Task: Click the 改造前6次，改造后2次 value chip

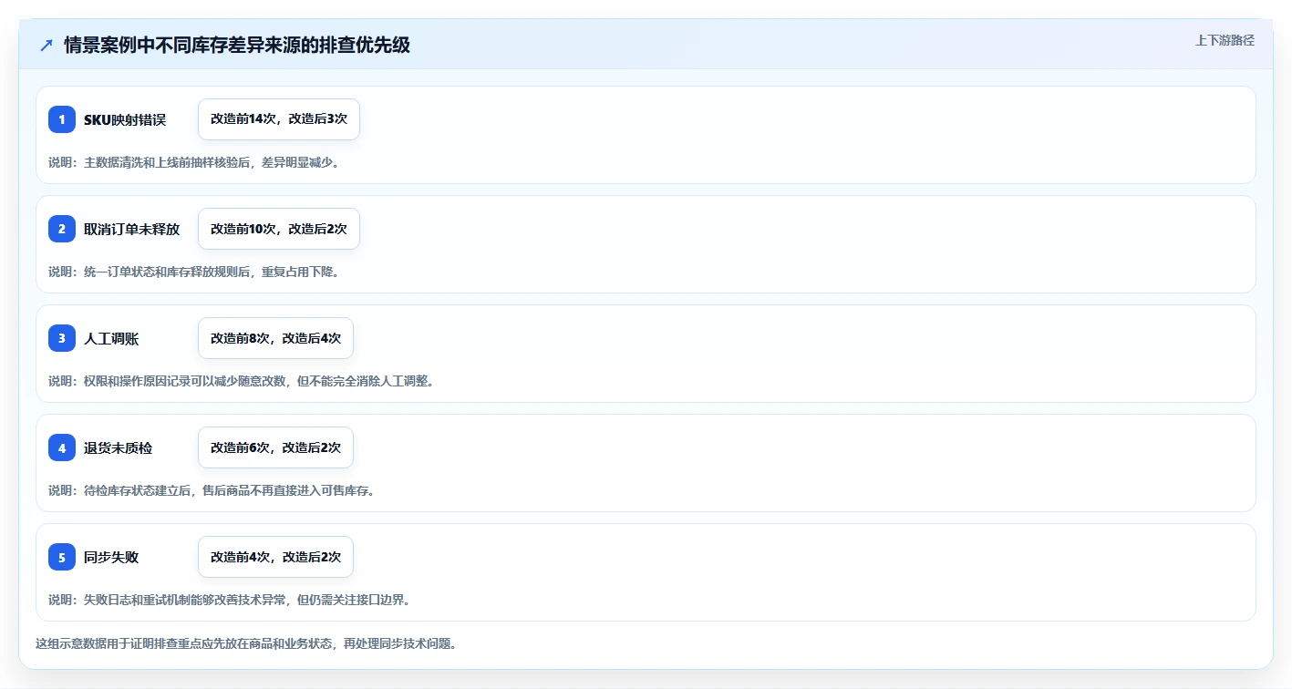Action: [x=275, y=447]
